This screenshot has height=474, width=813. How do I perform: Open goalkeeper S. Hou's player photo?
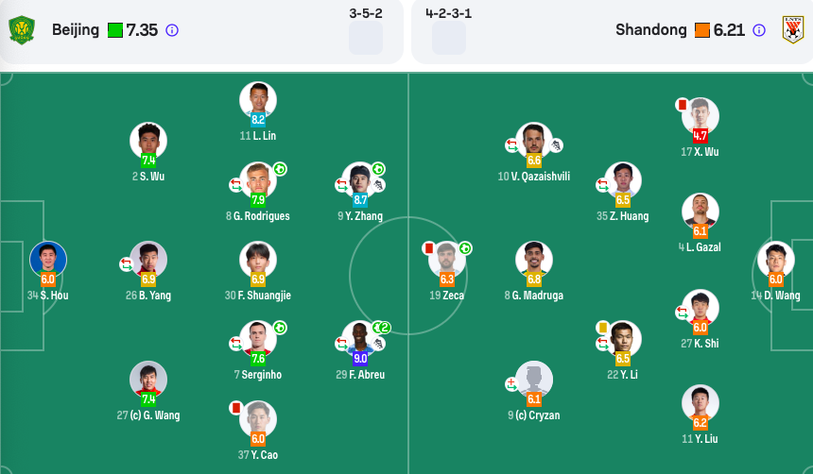47,259
